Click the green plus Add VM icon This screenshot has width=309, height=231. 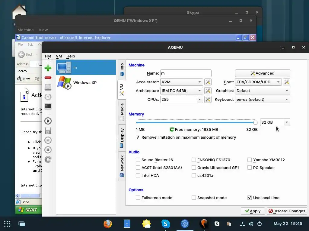click(48, 68)
